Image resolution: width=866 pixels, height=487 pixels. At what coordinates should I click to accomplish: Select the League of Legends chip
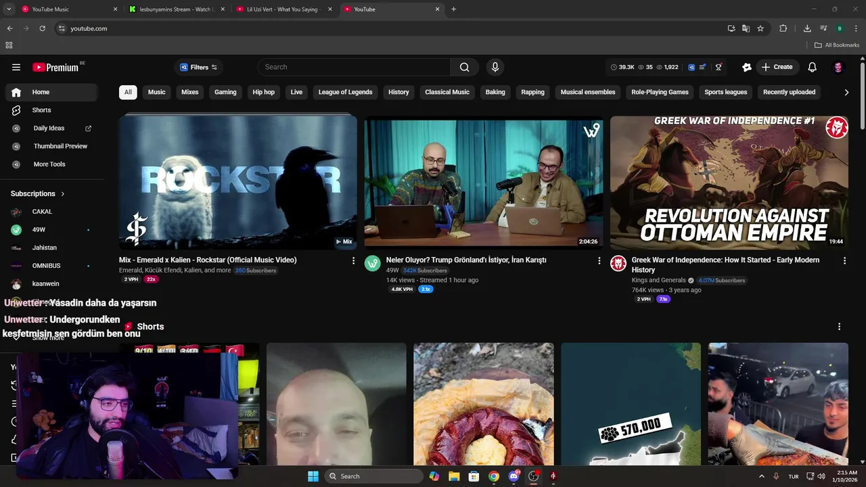345,92
